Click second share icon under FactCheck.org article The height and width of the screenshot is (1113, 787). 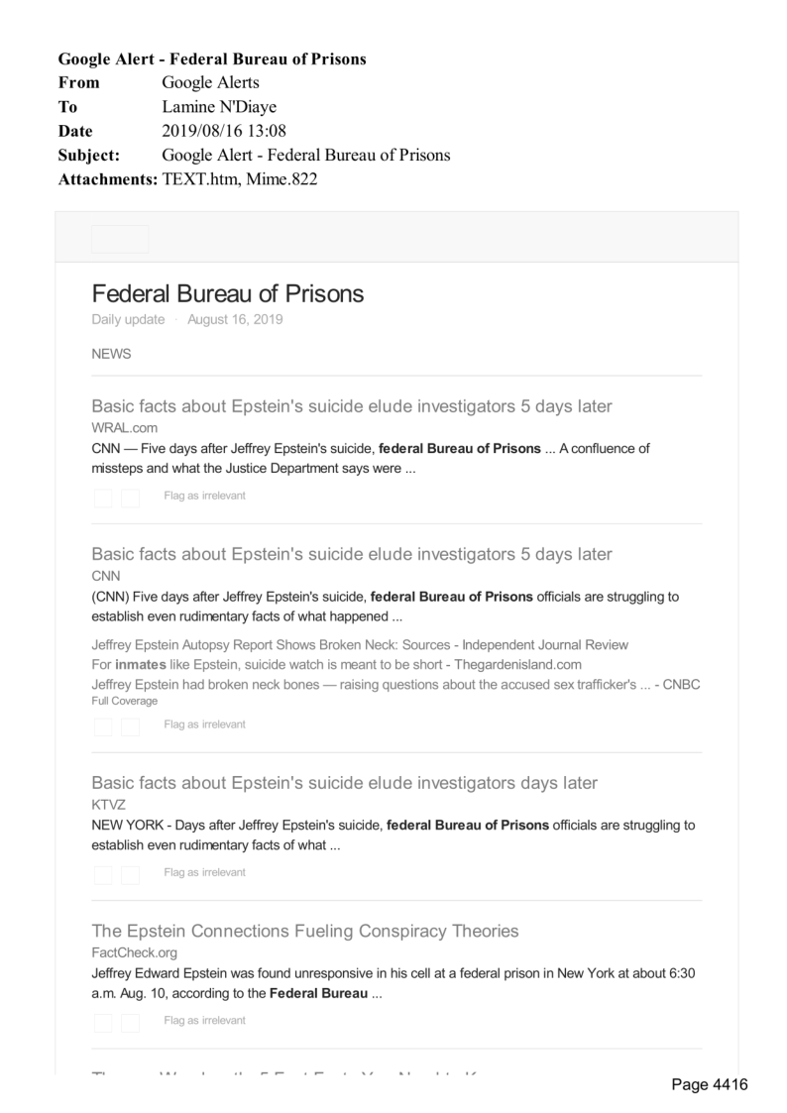130,1022
